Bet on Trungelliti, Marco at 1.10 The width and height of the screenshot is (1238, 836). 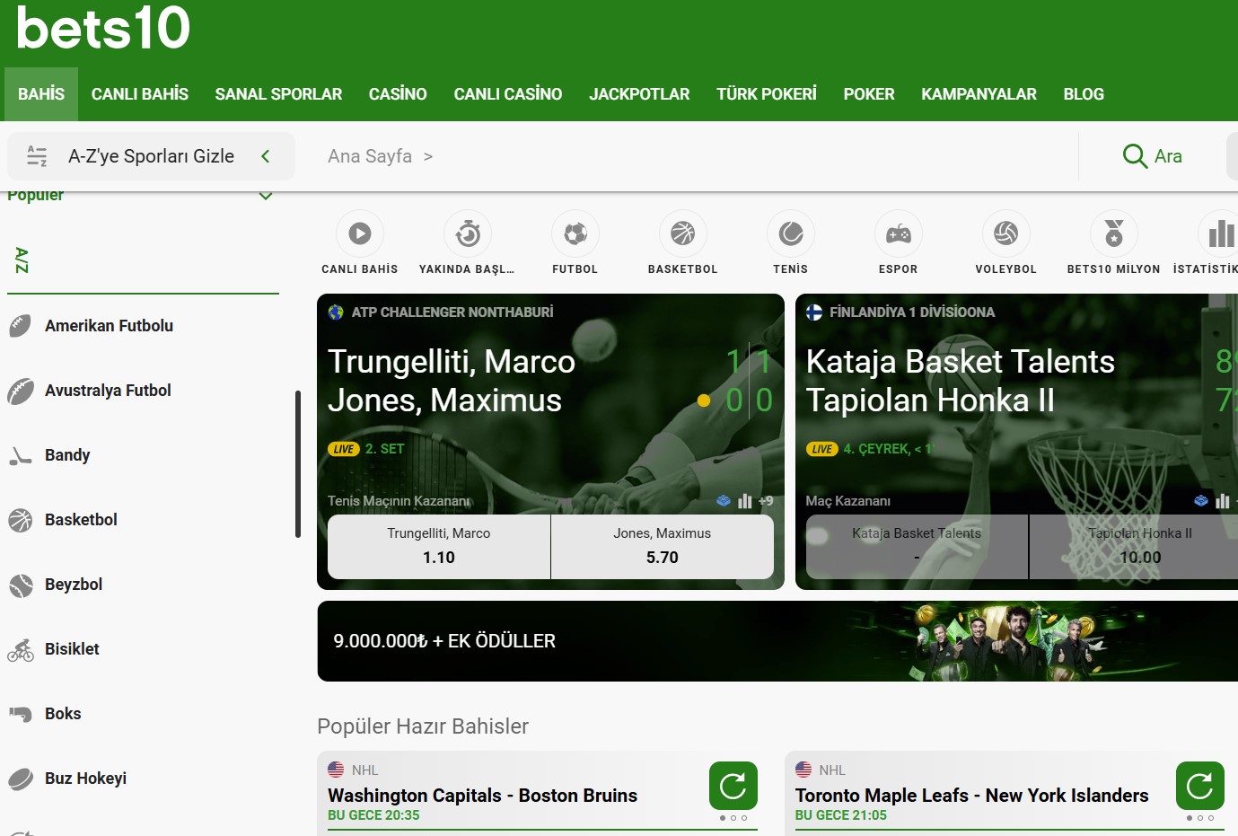pos(439,547)
